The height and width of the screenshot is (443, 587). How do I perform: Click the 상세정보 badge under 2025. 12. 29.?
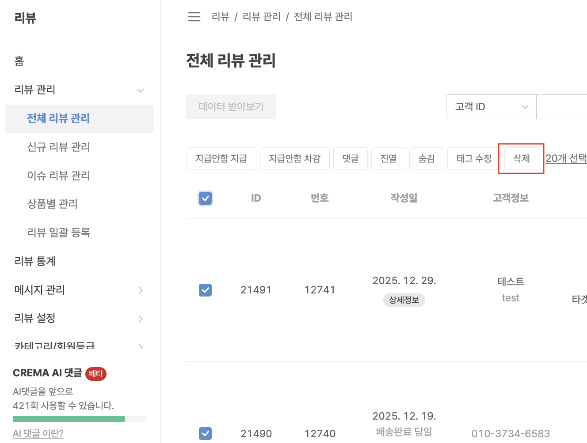click(x=404, y=300)
